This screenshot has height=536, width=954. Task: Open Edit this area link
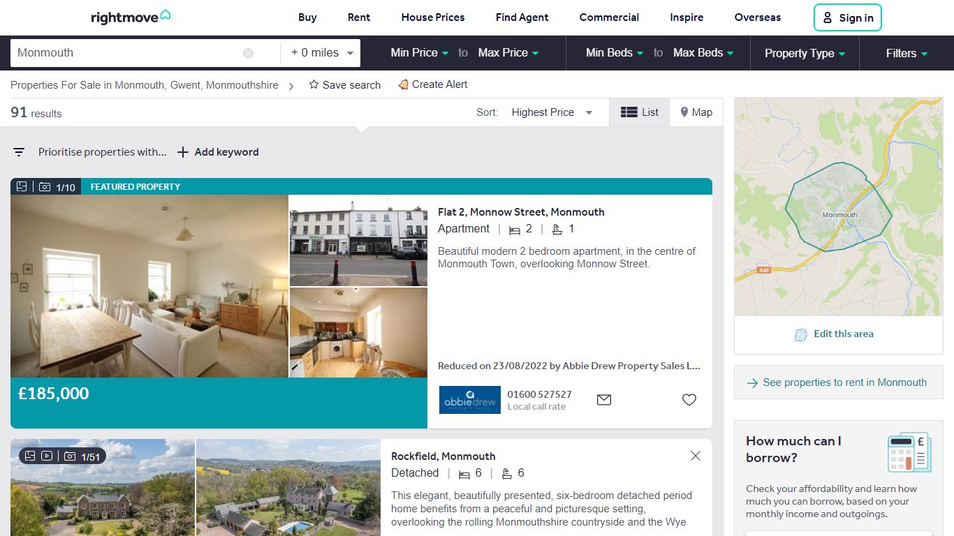(844, 334)
